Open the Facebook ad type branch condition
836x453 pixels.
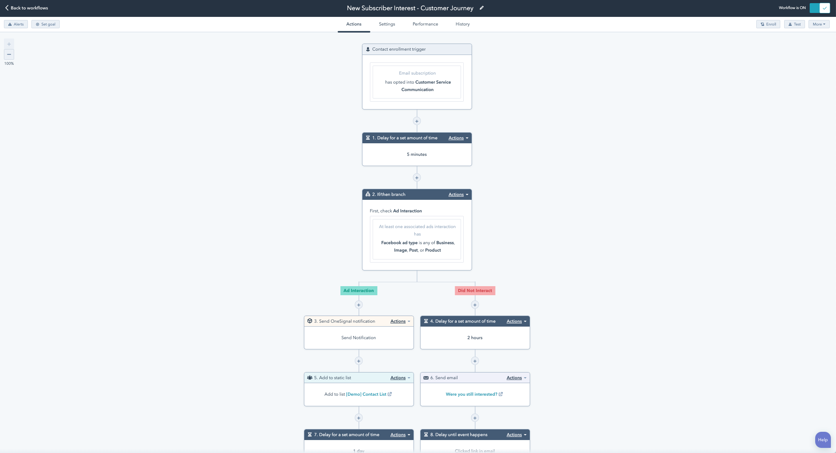pyautogui.click(x=417, y=239)
